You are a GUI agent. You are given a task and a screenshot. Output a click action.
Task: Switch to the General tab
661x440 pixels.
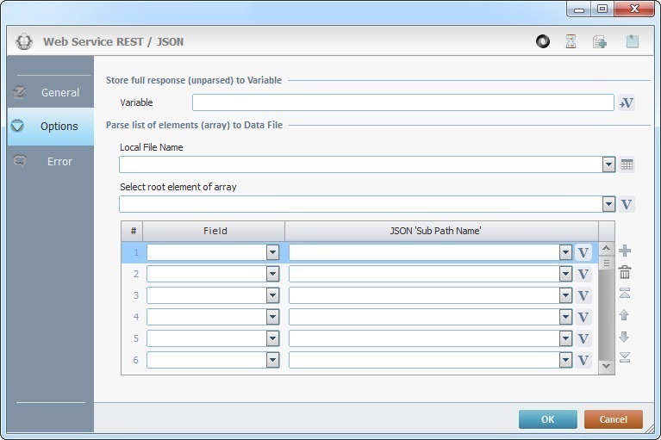pos(59,92)
